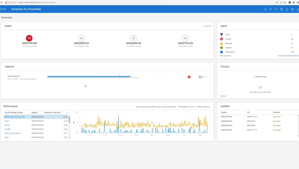Image resolution: width=299 pixels, height=169 pixels.
Task: Open system 000297901493 in Health
Action: (x=186, y=43)
